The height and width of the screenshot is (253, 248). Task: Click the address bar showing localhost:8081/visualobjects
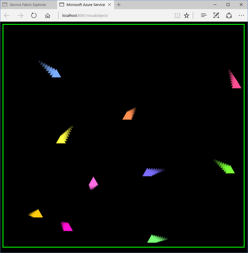[x=114, y=16]
